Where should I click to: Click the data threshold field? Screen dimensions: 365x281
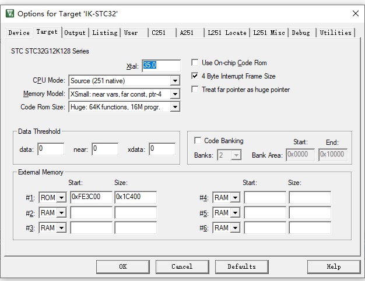[51, 149]
